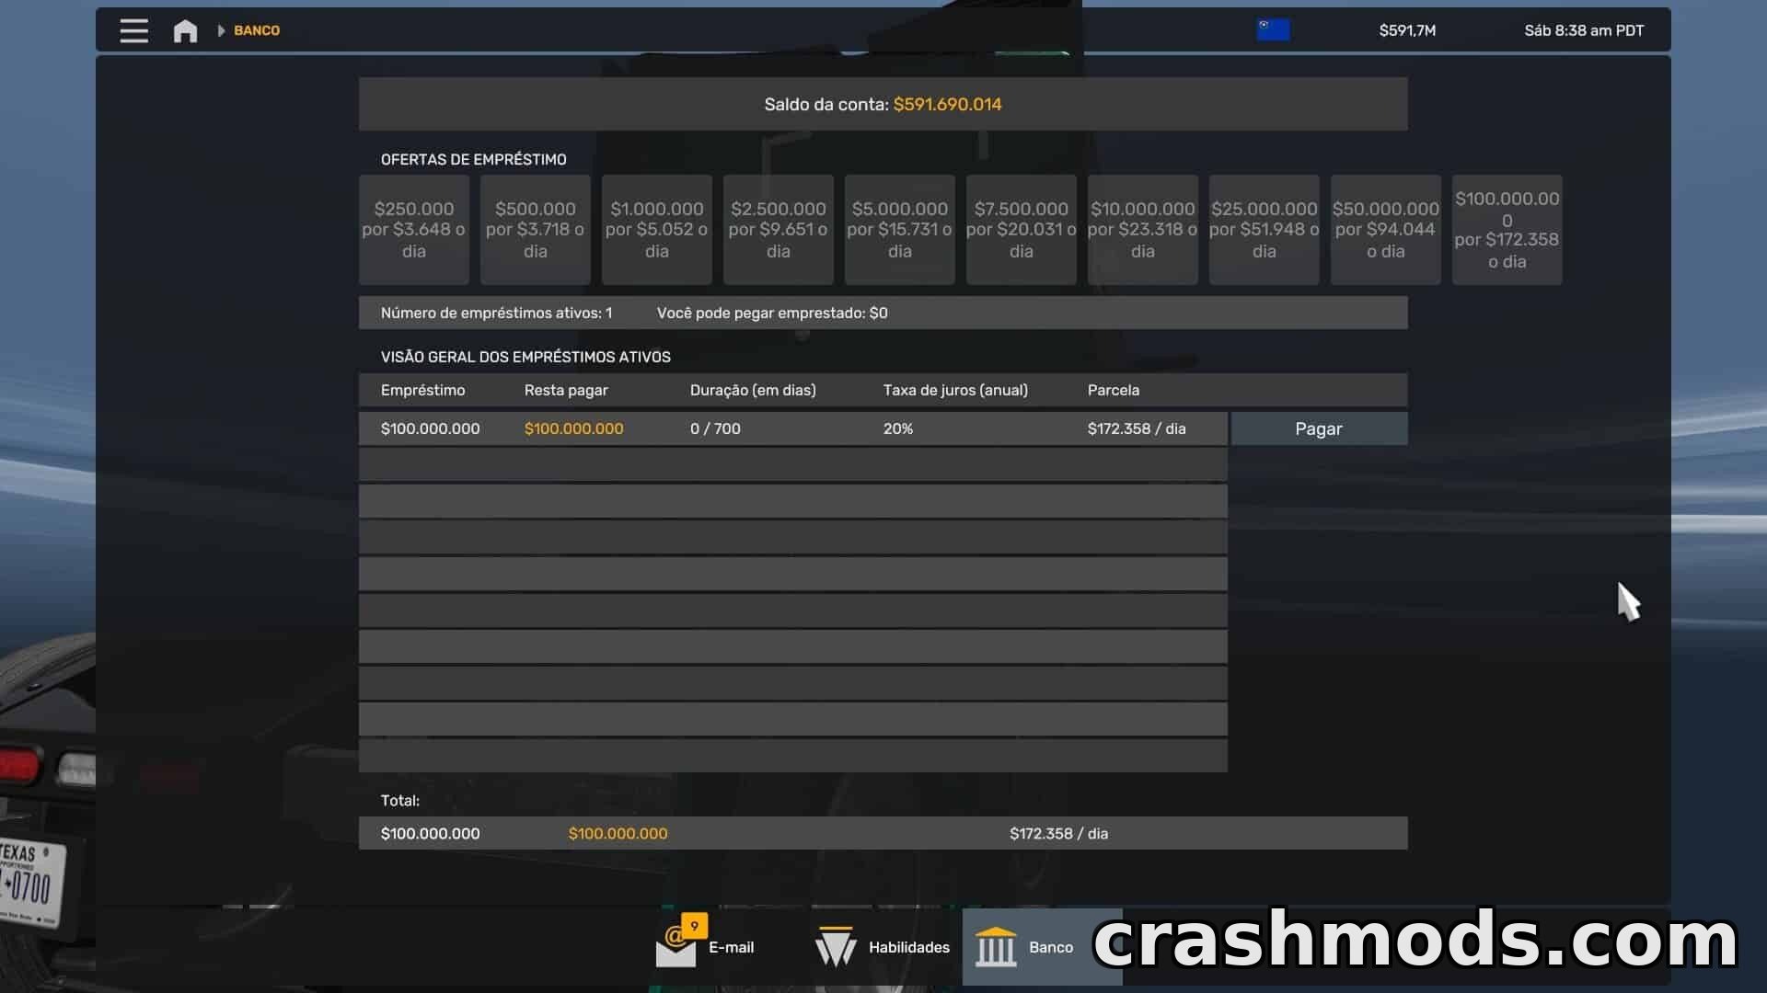Image resolution: width=1767 pixels, height=993 pixels.
Task: Go to the home screen icon
Action: (x=185, y=30)
